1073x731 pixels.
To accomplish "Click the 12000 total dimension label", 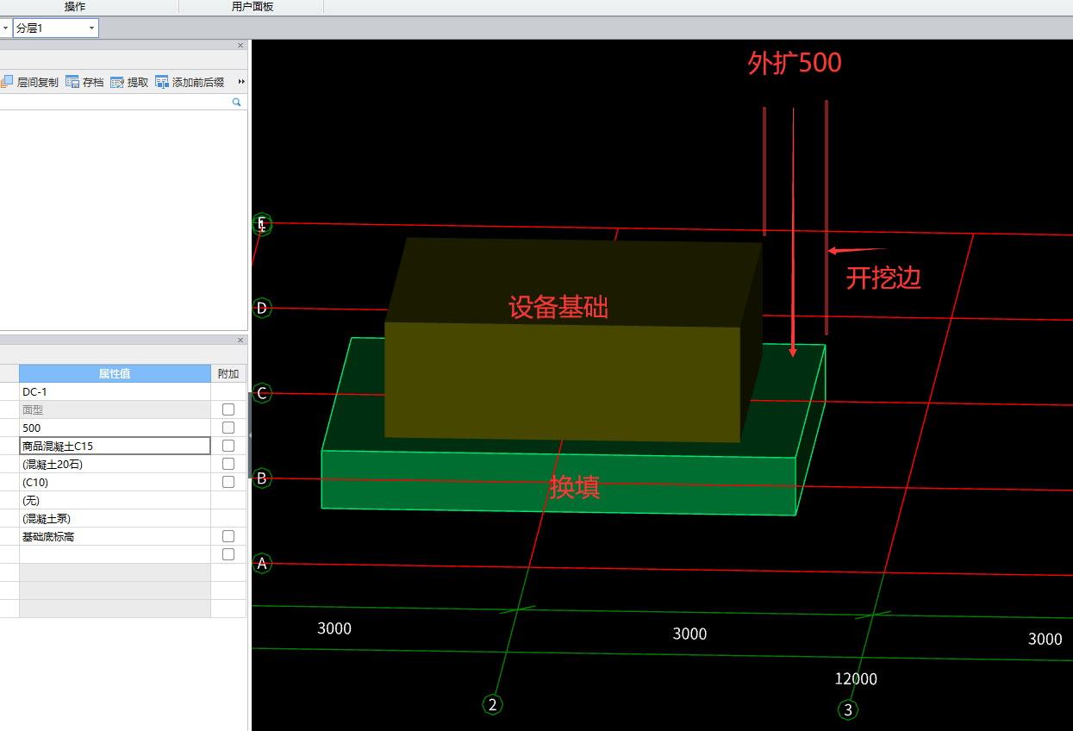I will tap(856, 679).
